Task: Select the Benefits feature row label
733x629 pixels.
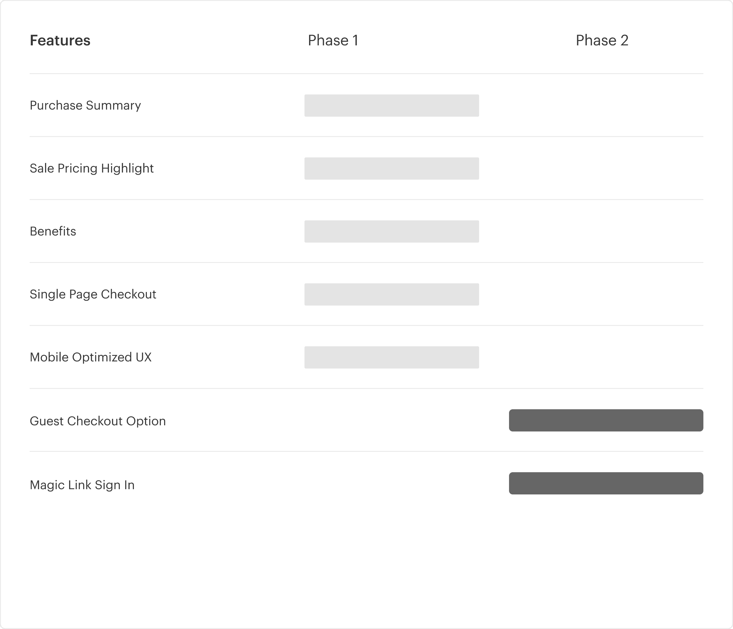Action: point(53,231)
